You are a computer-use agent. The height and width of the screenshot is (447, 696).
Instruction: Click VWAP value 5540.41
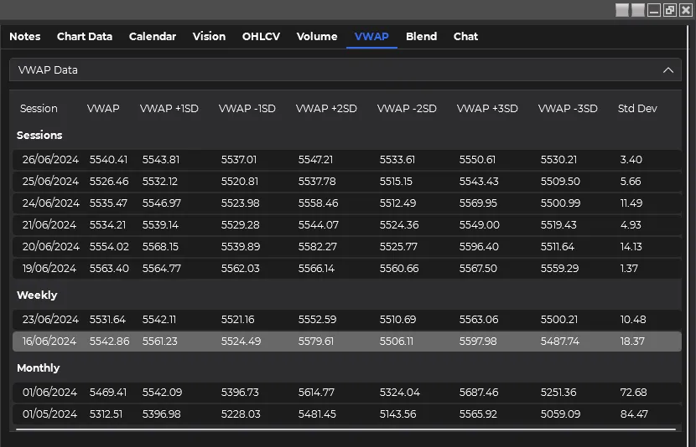108,160
